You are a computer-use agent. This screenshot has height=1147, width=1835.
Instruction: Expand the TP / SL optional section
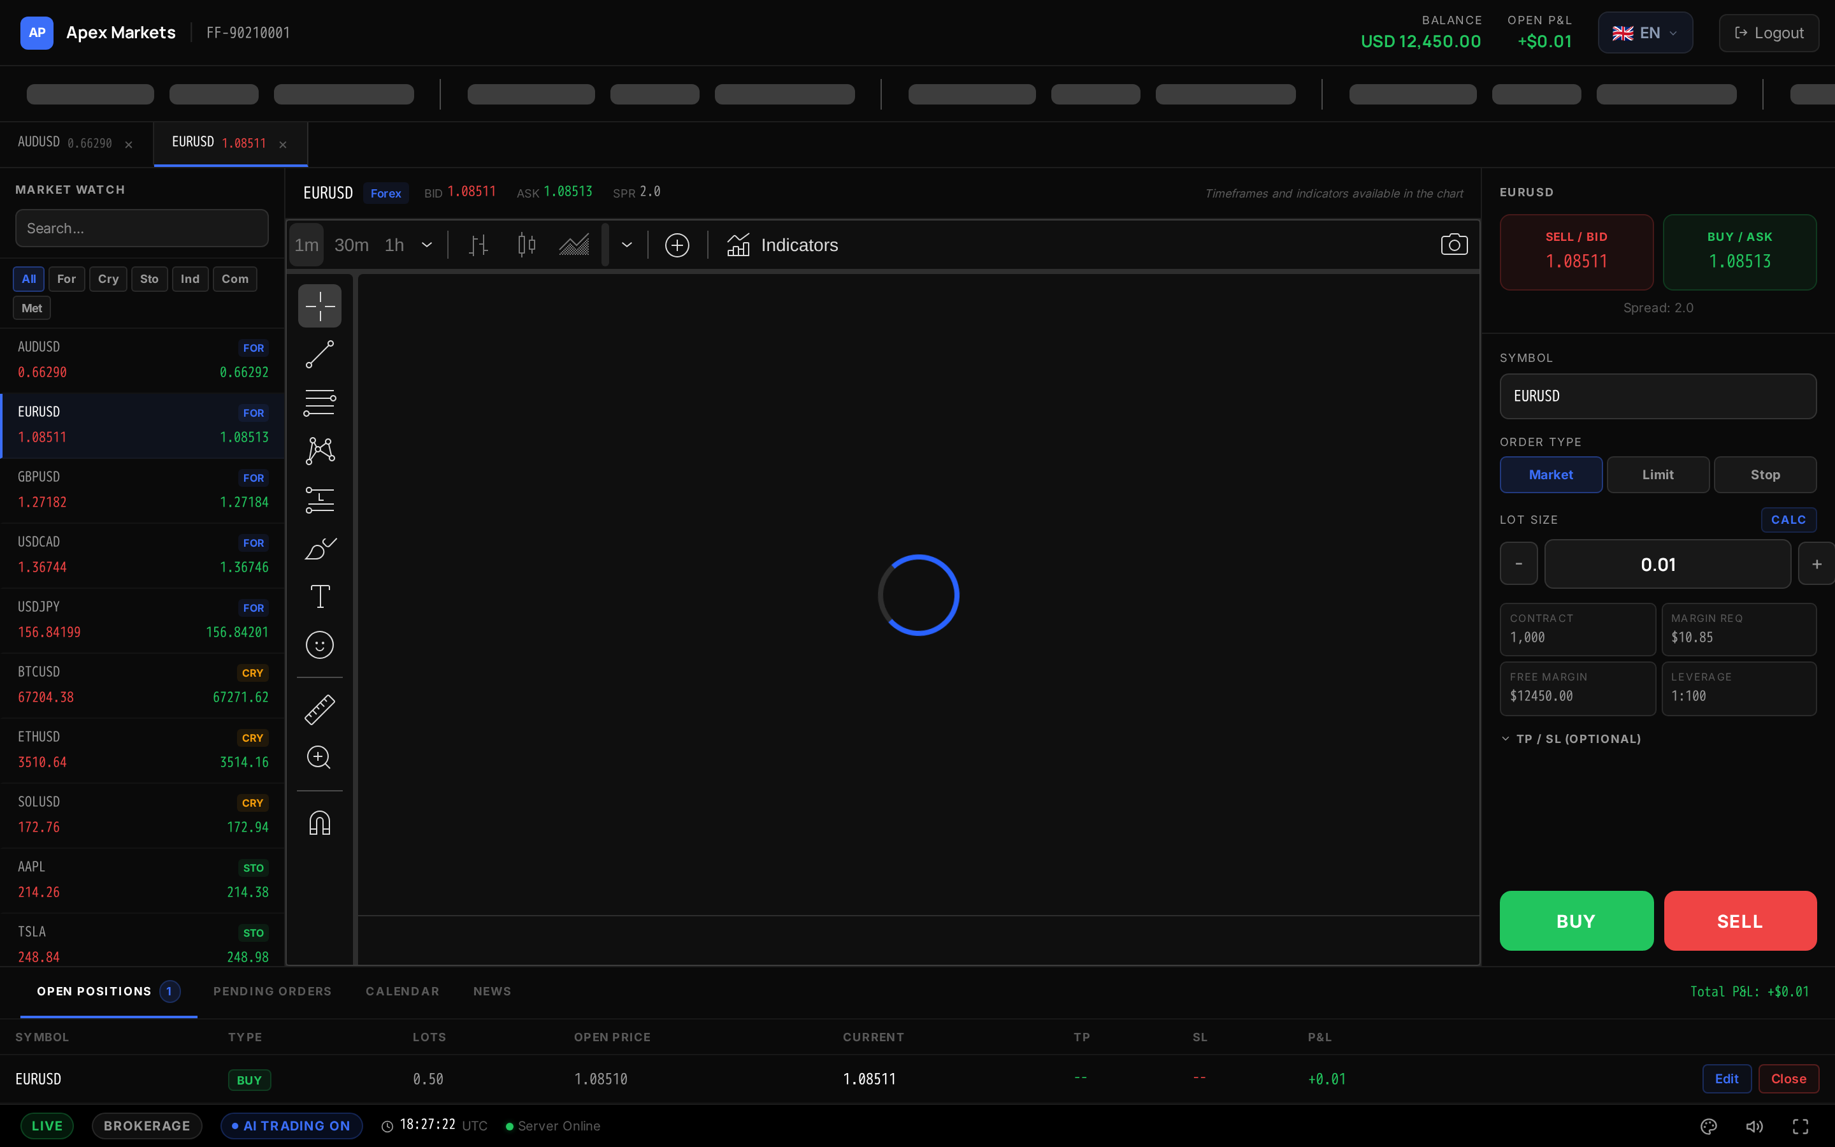click(1571, 739)
